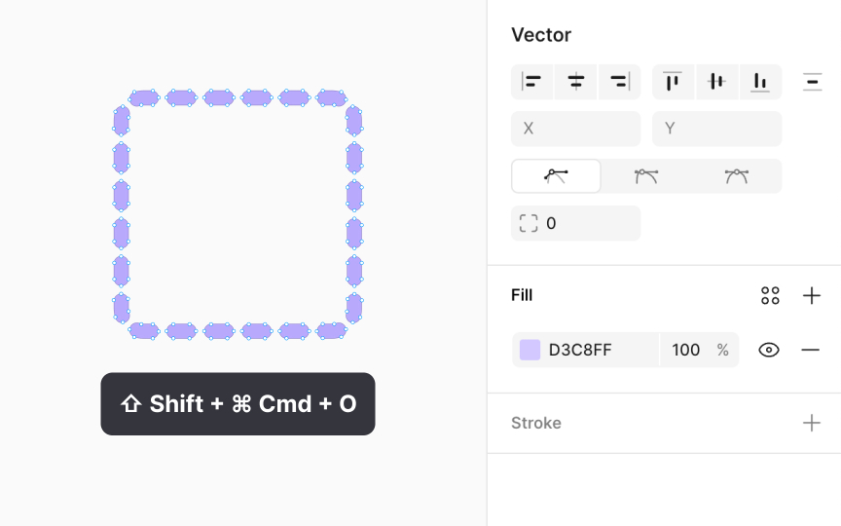
Task: Click the Y position field
Action: 717,129
